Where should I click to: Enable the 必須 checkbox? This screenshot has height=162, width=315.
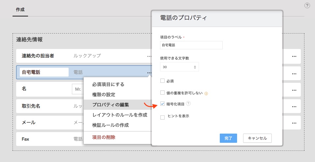point(162,81)
